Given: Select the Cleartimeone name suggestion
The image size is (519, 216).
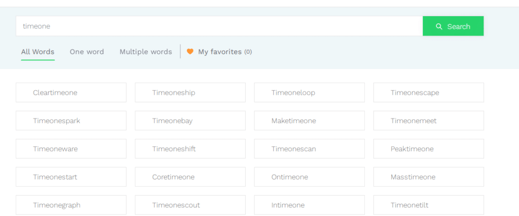Looking at the screenshot, I should pos(71,93).
